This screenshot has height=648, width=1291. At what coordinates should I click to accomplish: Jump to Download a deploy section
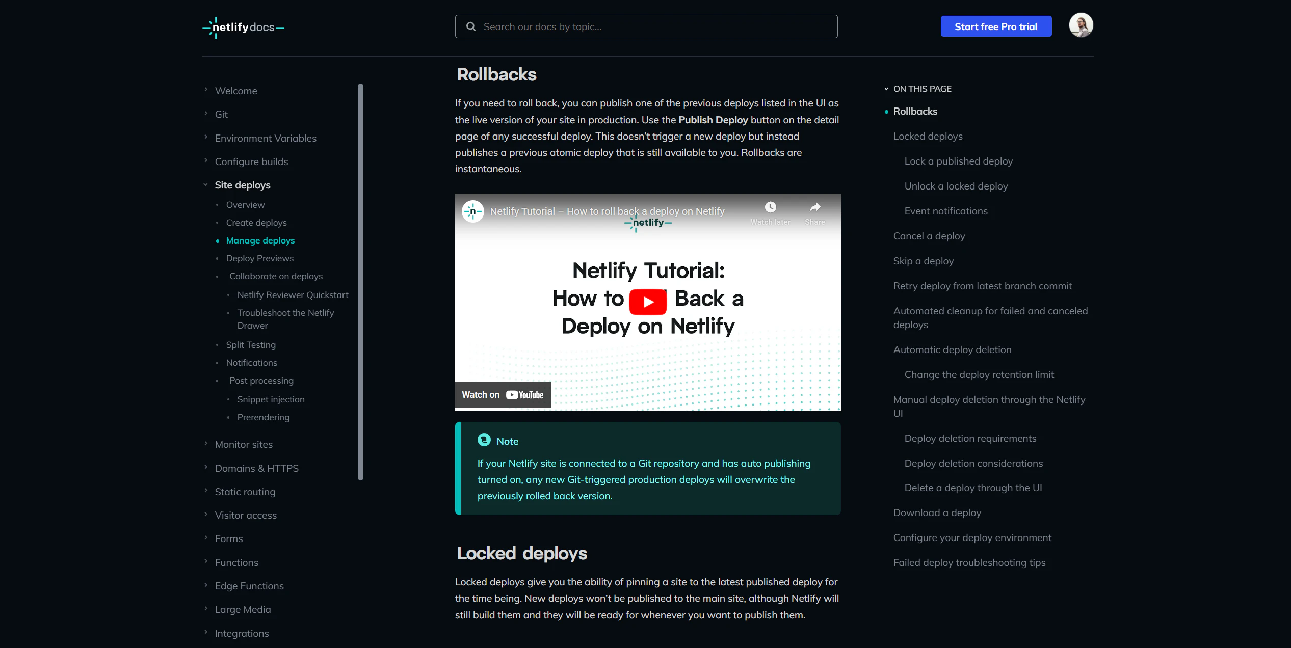coord(937,512)
